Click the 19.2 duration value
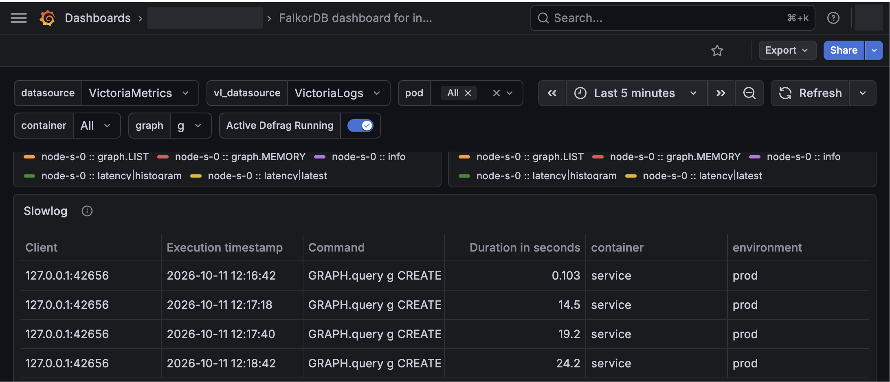Screen dimensions: 890x382 click(569, 334)
